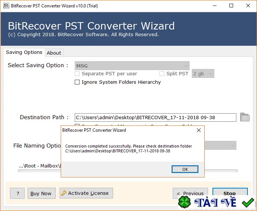
Task: Enable Ignore System Folders Hierarchy checkbox
Action: (x=77, y=82)
